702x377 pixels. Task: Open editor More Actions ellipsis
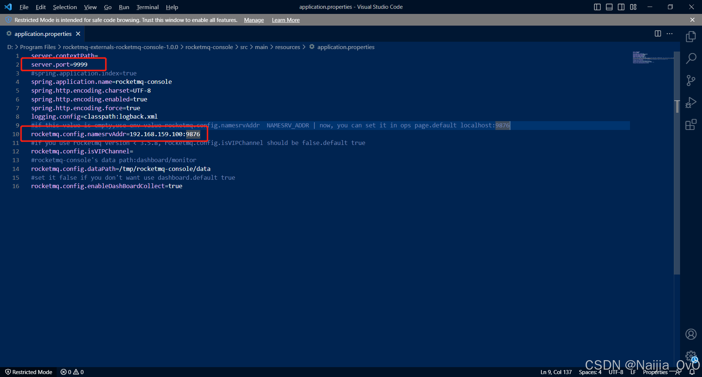(x=669, y=34)
